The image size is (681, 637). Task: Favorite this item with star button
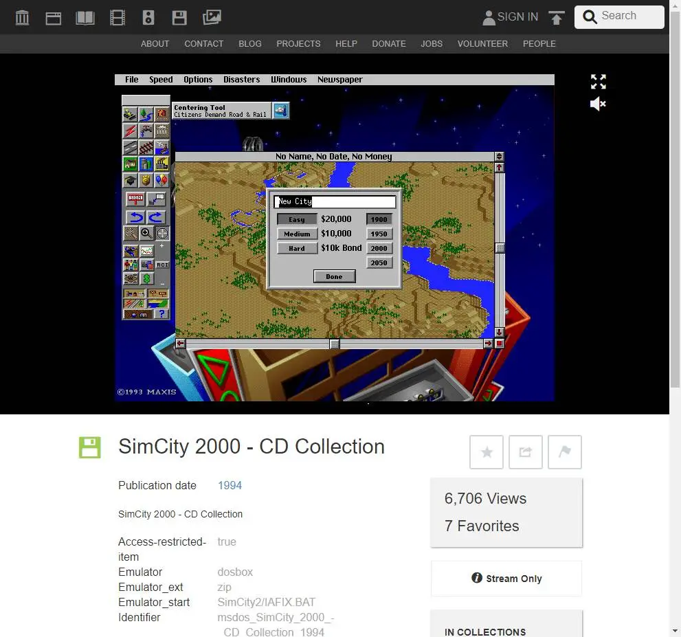coord(487,452)
